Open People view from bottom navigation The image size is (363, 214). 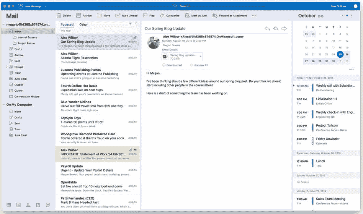(28, 205)
